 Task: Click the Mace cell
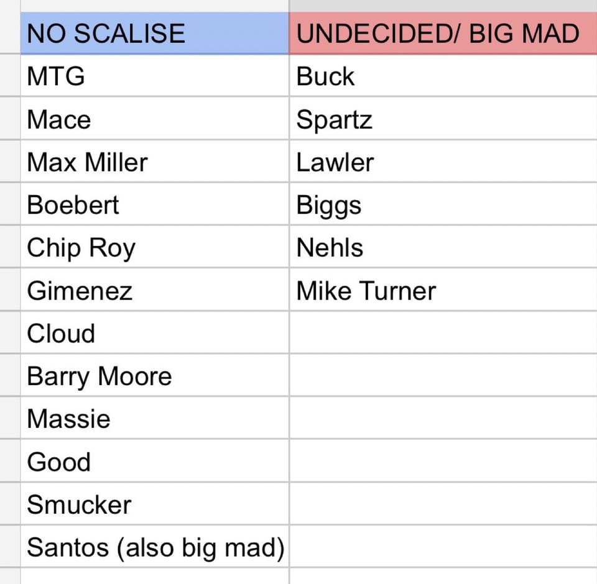point(154,119)
